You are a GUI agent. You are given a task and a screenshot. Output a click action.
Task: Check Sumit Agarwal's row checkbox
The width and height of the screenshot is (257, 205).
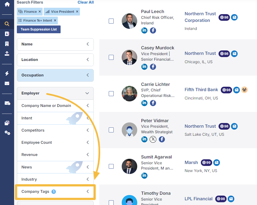pos(111,166)
